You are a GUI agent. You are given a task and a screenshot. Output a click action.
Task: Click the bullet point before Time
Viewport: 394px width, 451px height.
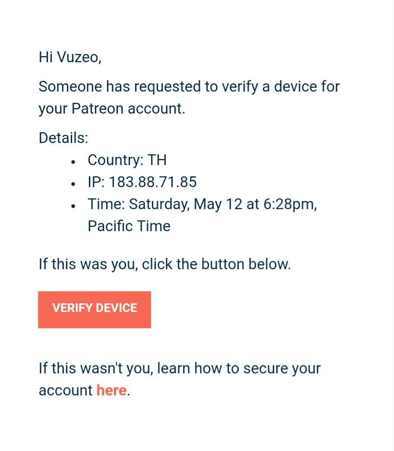click(74, 206)
